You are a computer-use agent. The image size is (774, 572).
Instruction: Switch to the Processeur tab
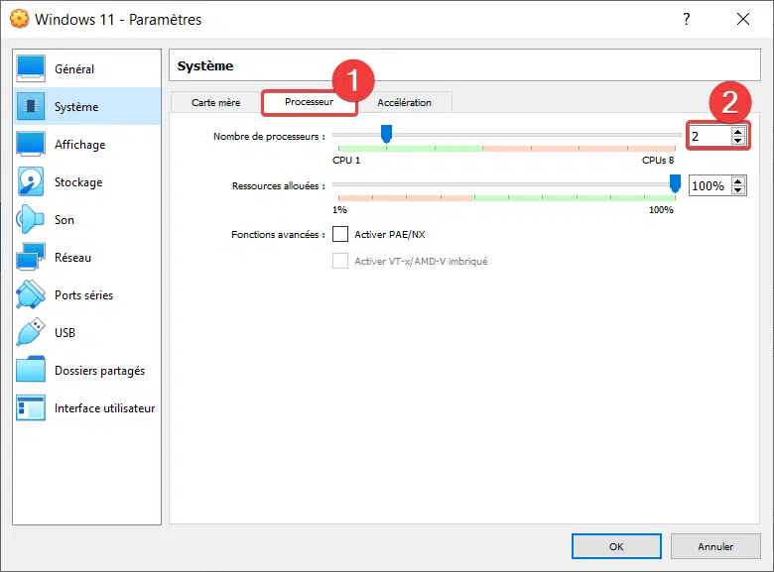click(x=309, y=102)
